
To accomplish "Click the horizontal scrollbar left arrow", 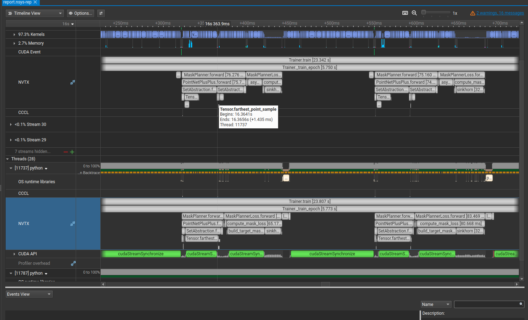I will (x=103, y=284).
